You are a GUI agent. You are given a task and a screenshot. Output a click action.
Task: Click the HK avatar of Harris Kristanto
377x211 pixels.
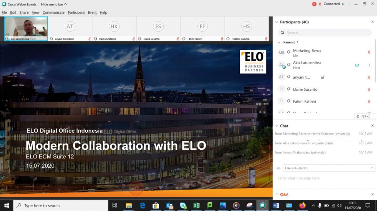114,26
